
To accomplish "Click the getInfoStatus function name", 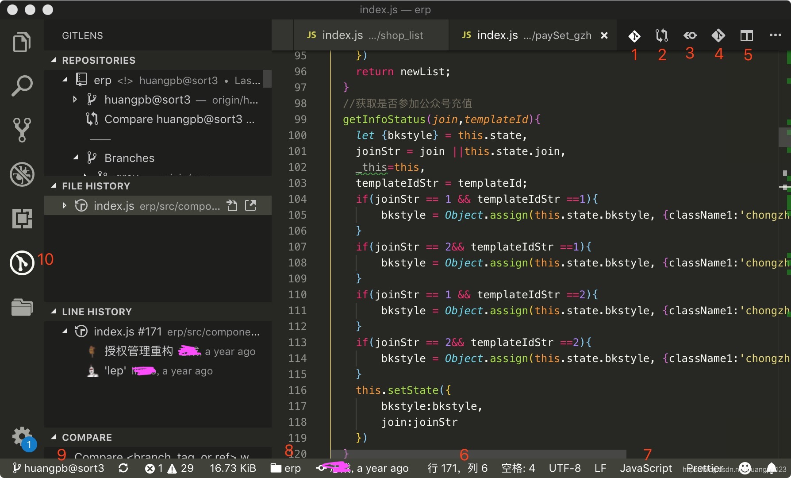I will point(384,119).
